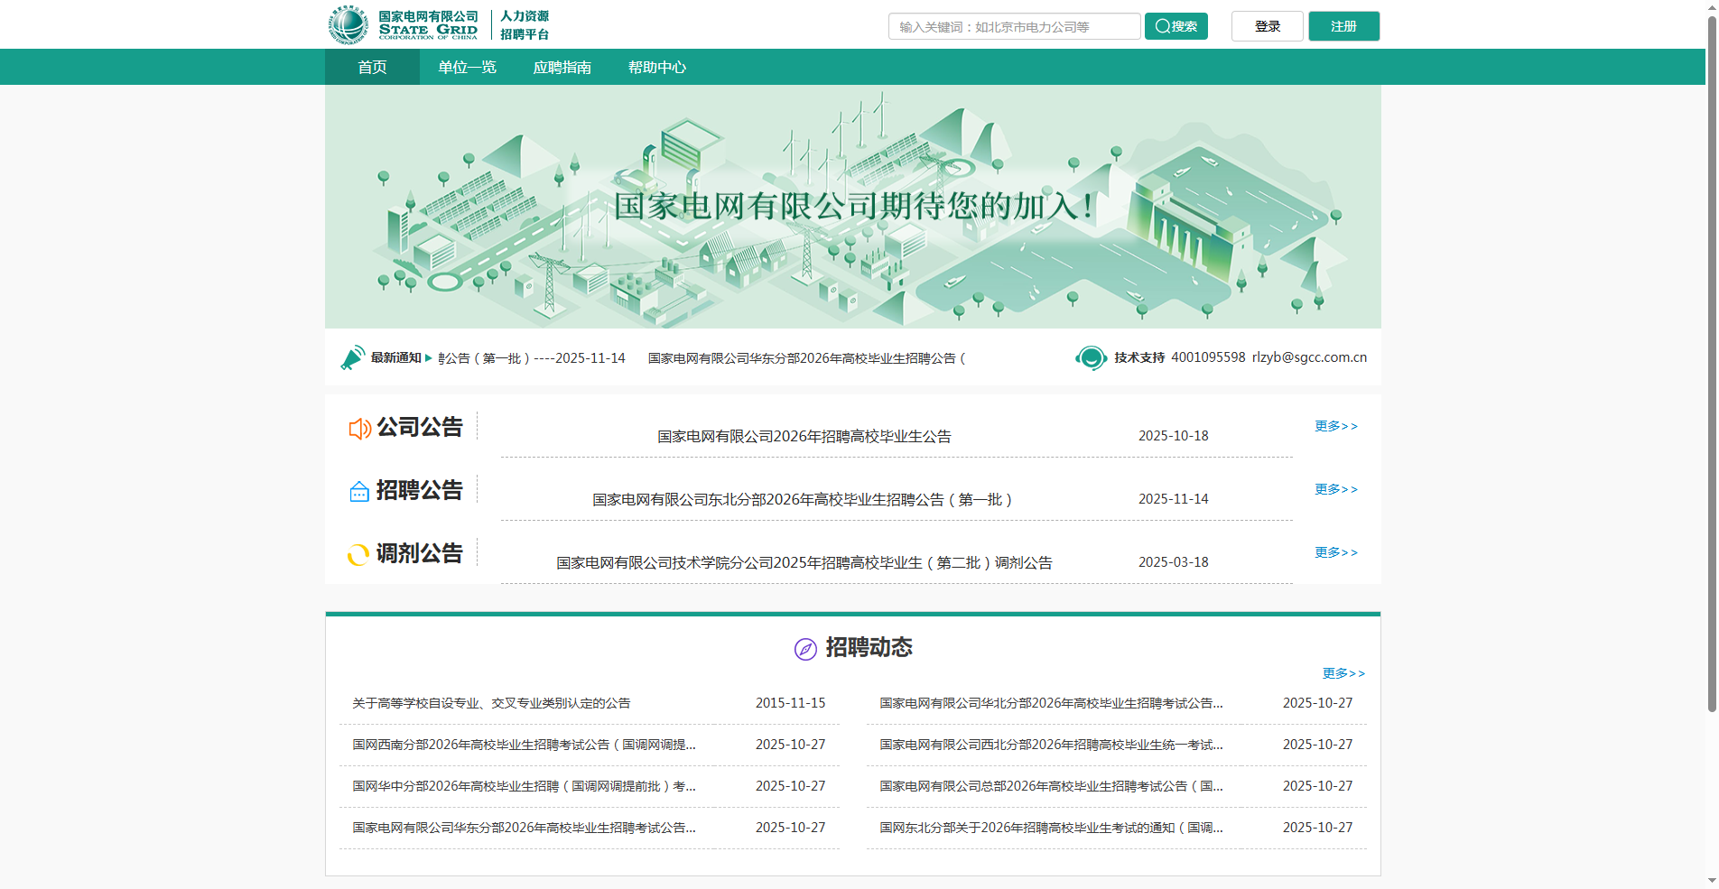Switch to the 单位一览 tab
Image resolution: width=1719 pixels, height=889 pixels.
pos(466,67)
